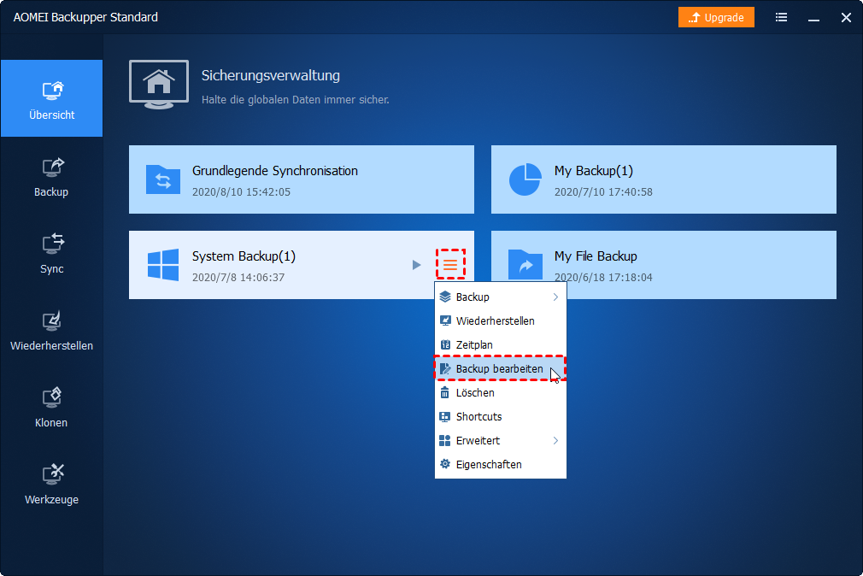Open Eigenschaften in the context menu
Screen dimensions: 863x576
501,465
